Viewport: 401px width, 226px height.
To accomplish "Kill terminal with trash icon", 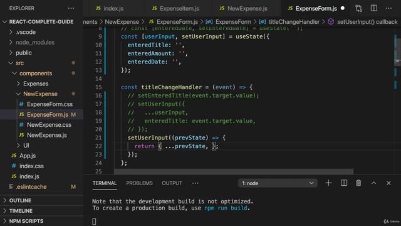I will coord(358,183).
